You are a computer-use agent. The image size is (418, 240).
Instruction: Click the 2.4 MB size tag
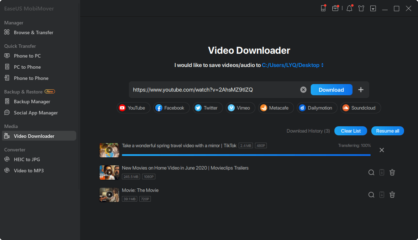point(246,145)
